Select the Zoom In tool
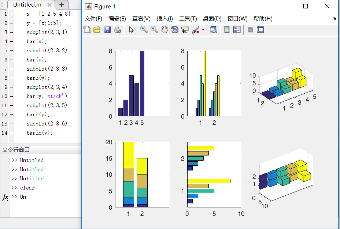 144,30
